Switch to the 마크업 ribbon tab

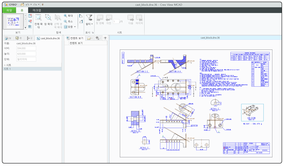click(x=37, y=10)
